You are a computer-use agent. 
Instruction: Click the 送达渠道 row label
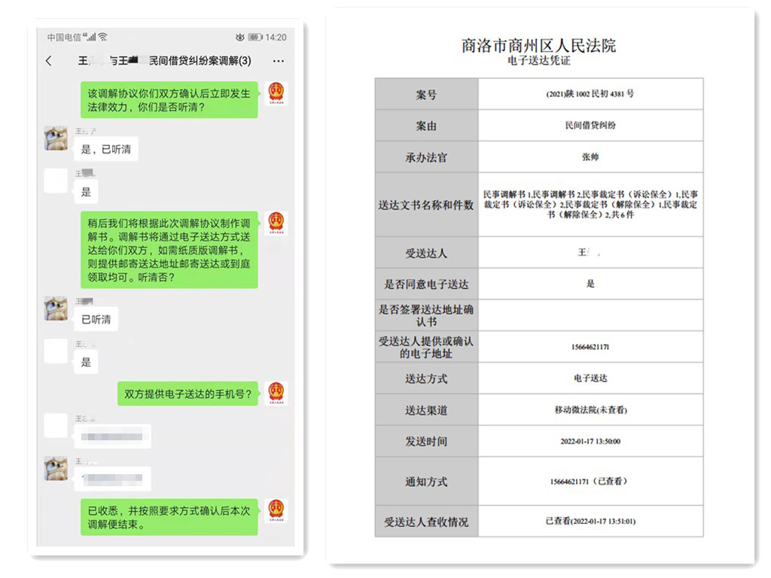point(426,410)
